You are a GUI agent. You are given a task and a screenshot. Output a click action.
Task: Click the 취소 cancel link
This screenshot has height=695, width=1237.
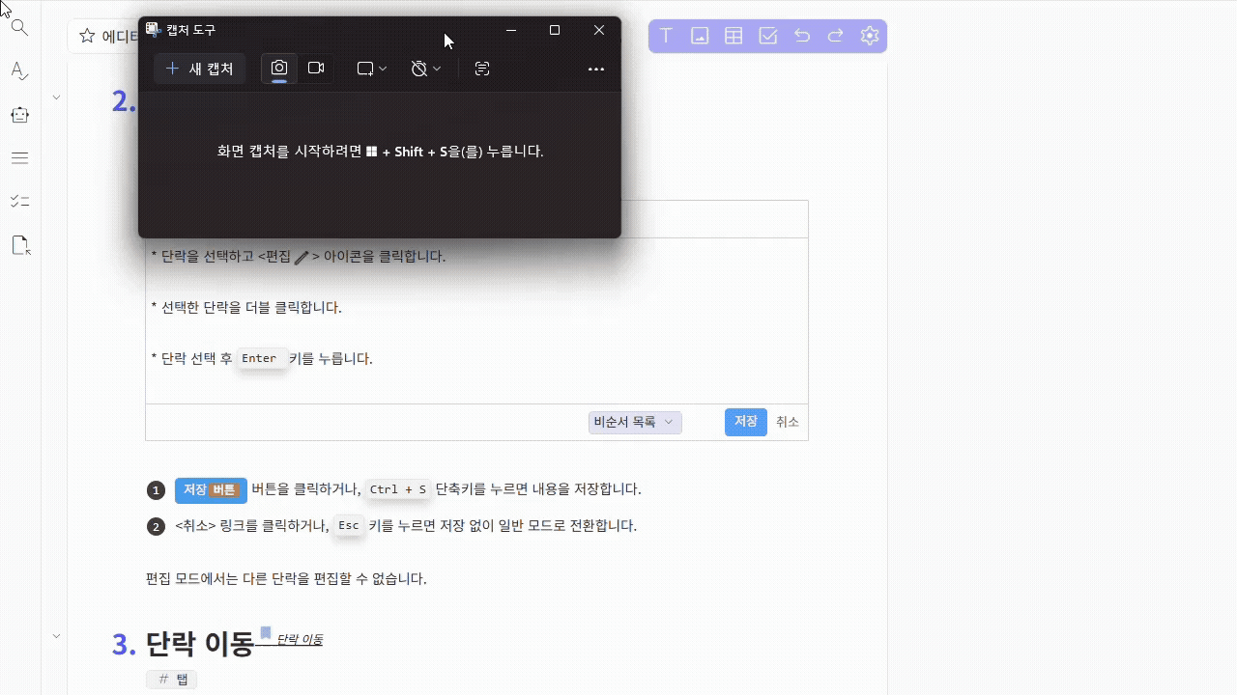pos(788,422)
